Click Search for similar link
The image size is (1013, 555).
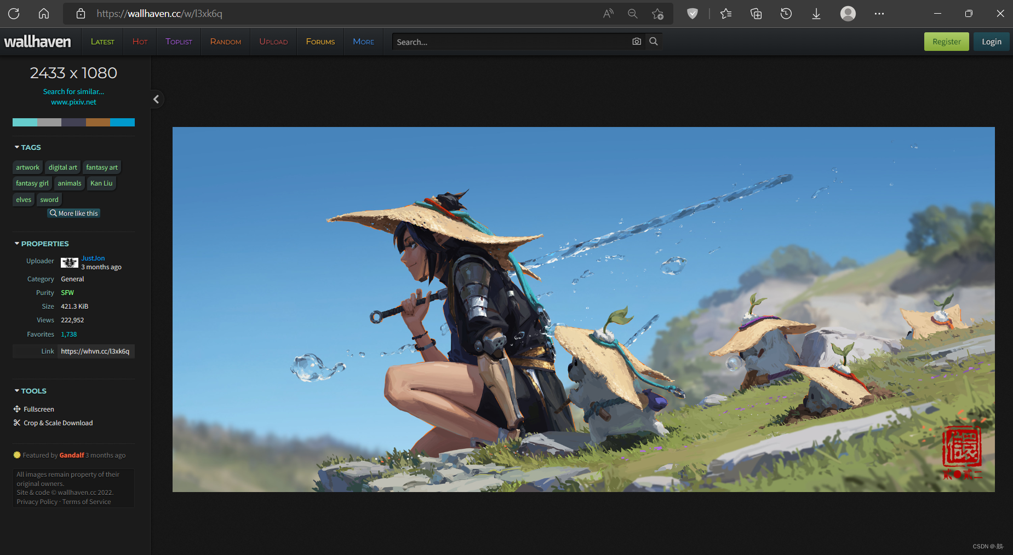click(73, 91)
